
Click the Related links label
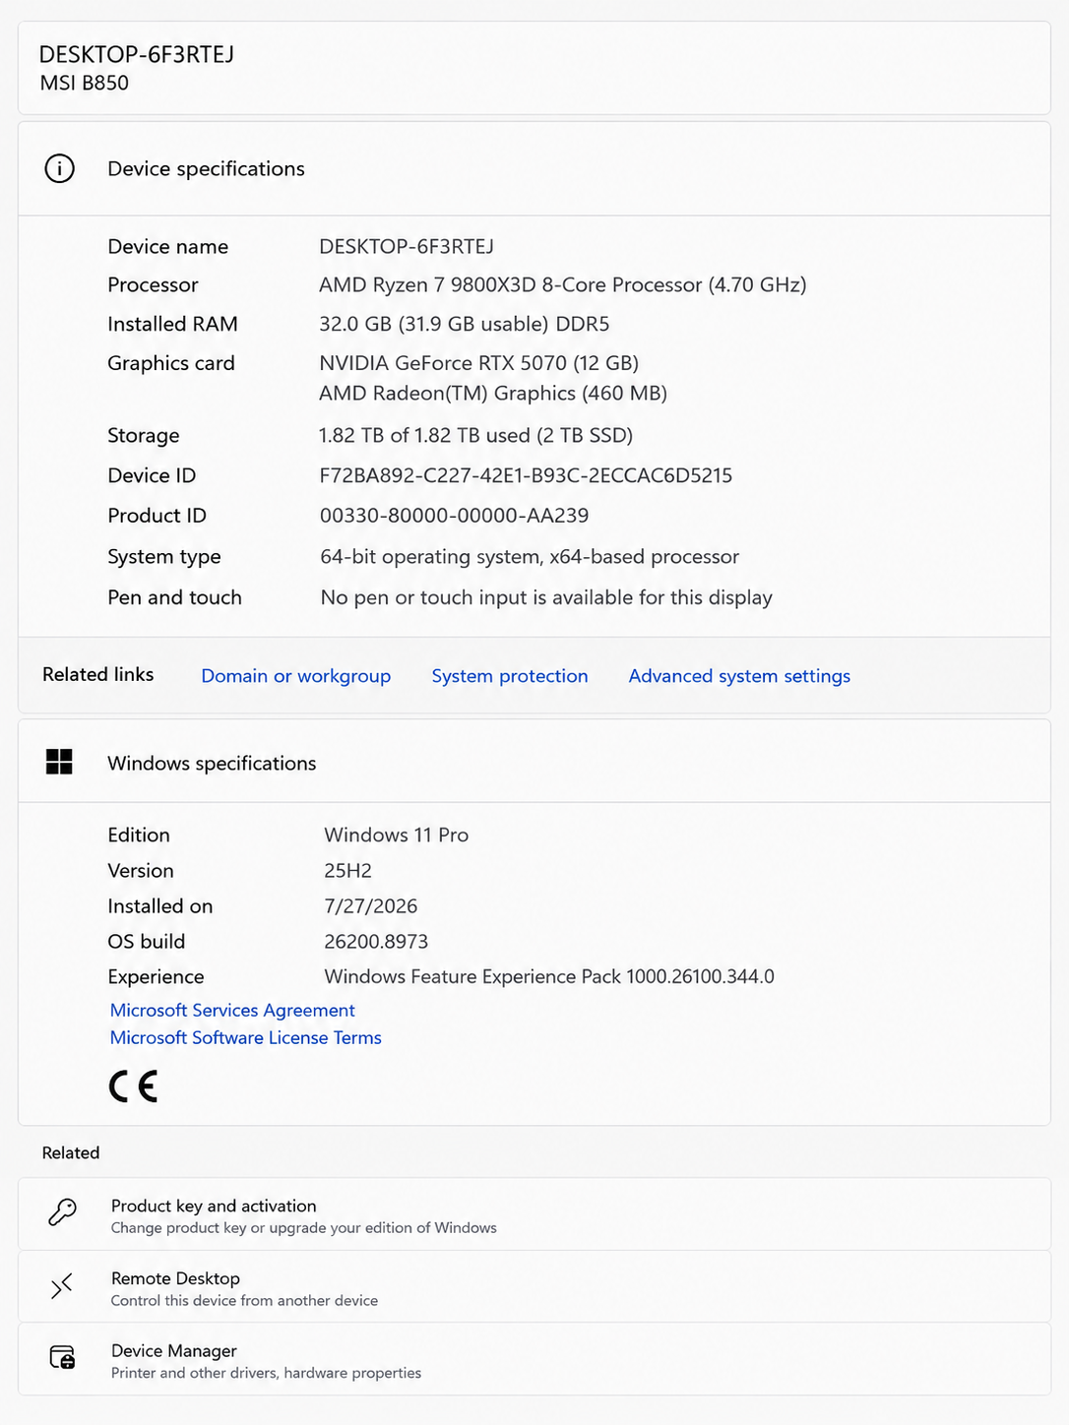97,675
